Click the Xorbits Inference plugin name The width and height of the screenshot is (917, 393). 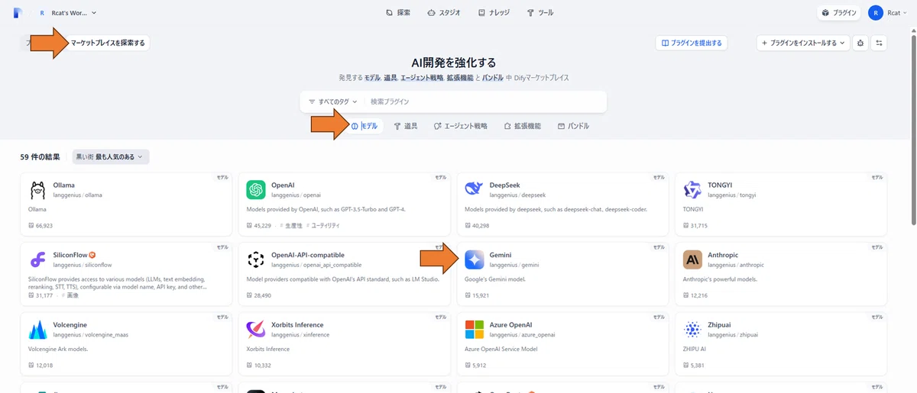pyautogui.click(x=297, y=325)
